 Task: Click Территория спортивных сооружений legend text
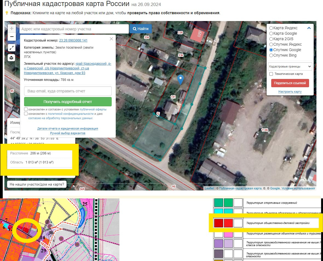coord(272,203)
